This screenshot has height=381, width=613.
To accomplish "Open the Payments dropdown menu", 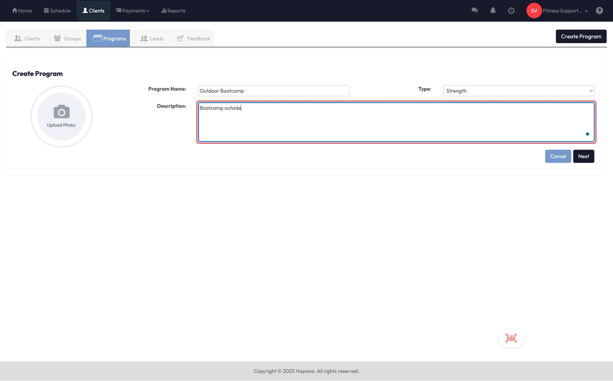I will [x=133, y=11].
